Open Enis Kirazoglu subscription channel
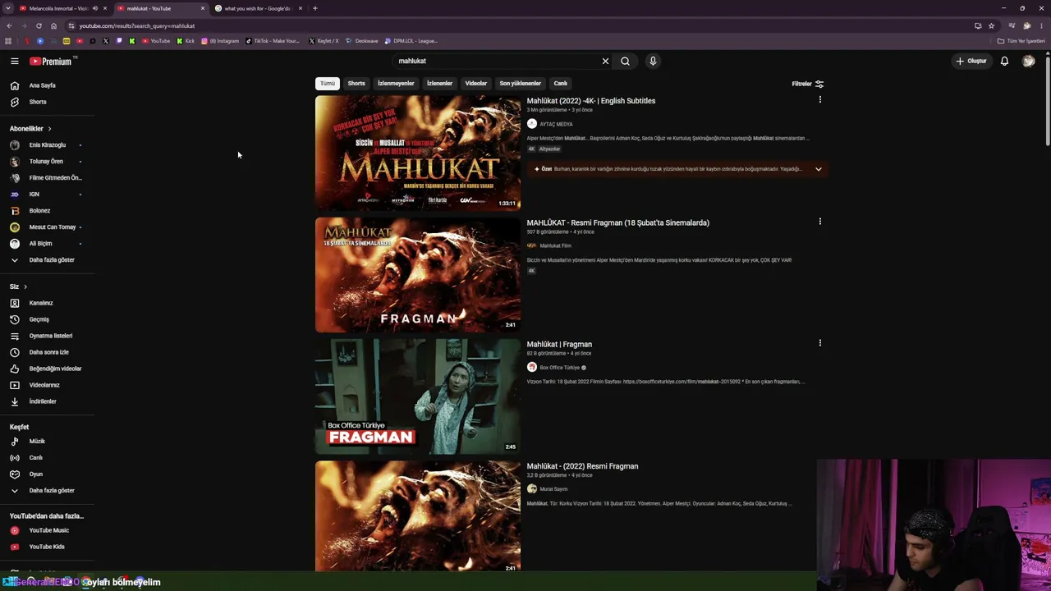The width and height of the screenshot is (1051, 591). tap(47, 145)
